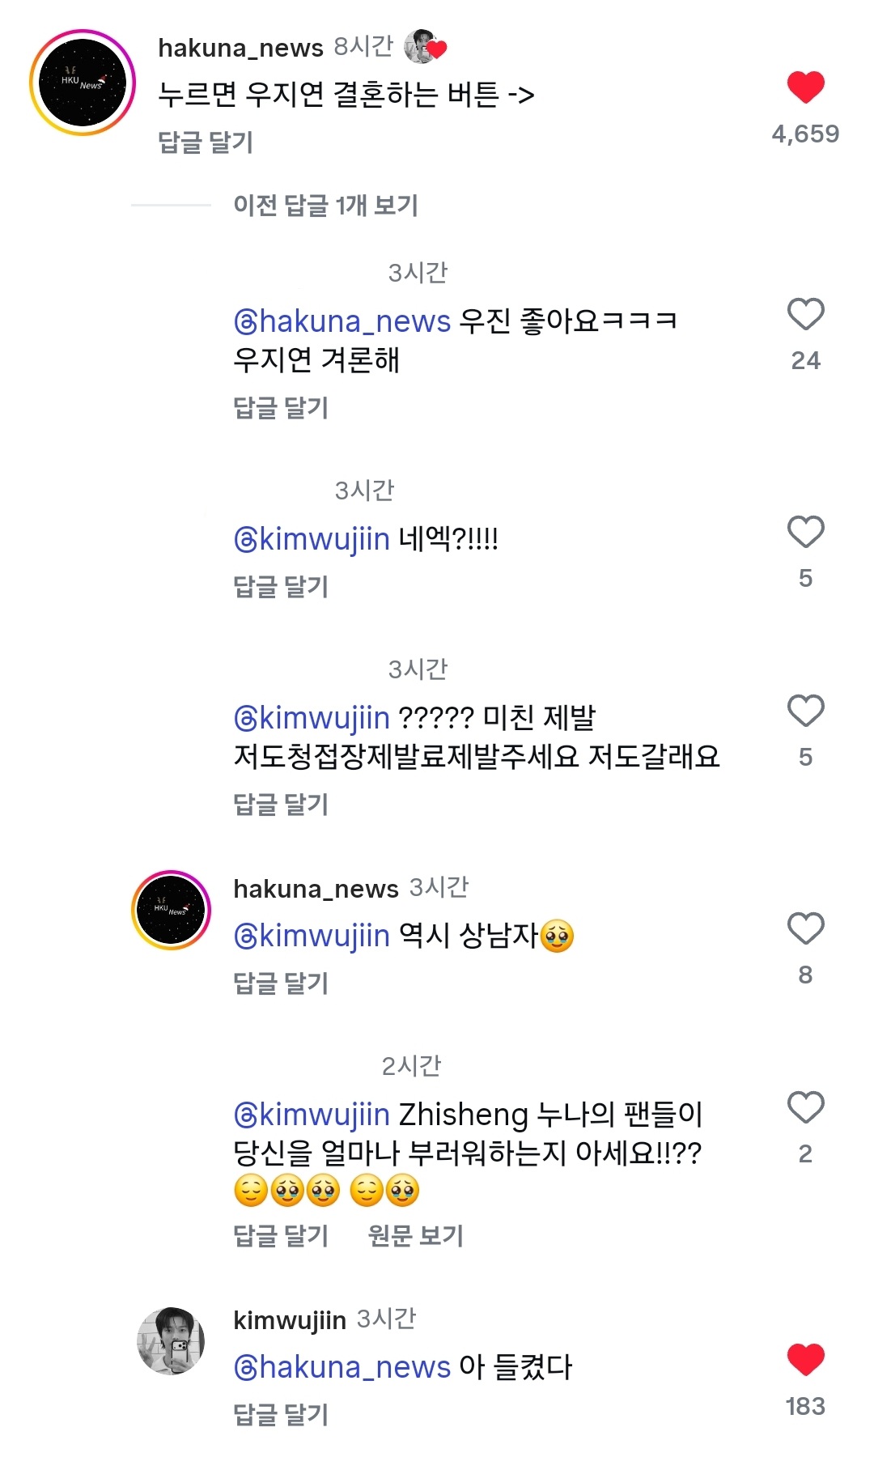Reply to top comment with 답글 달기

click(x=206, y=142)
